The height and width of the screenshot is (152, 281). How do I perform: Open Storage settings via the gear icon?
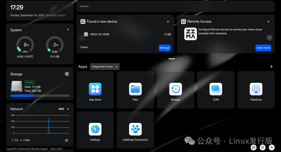pos(67,74)
